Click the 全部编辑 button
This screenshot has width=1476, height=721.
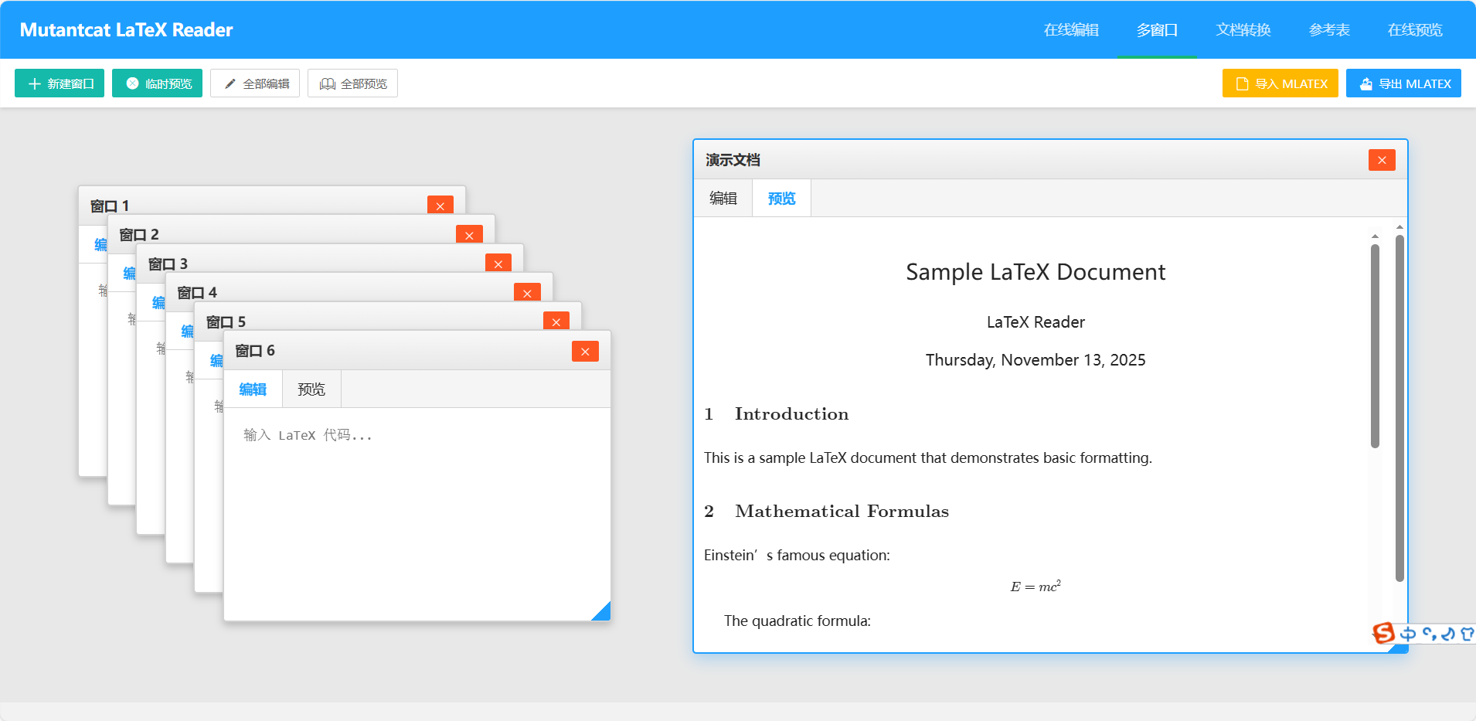[255, 83]
